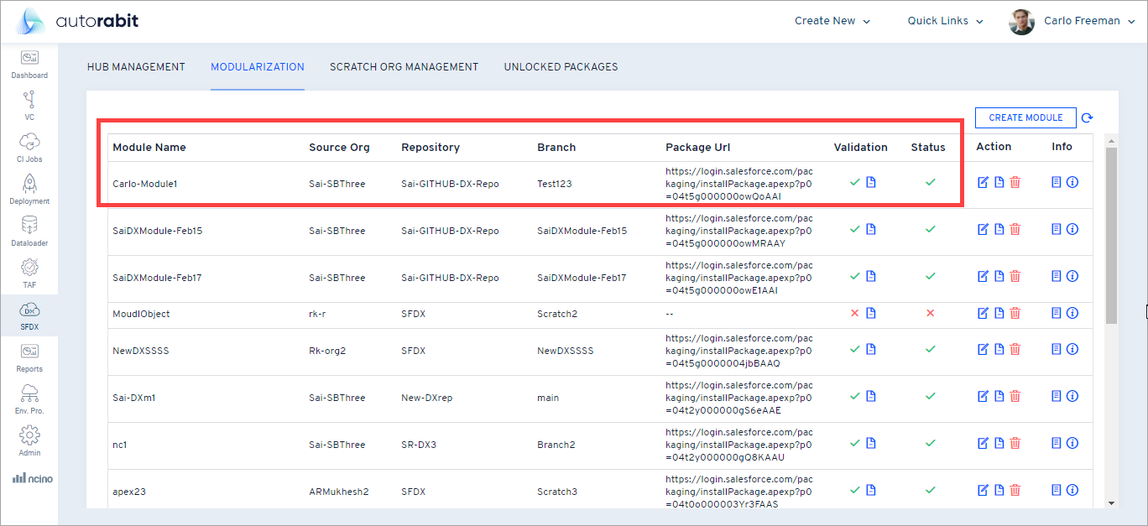Open the Quick Links dropdown
The width and height of the screenshot is (1148, 526).
click(x=944, y=21)
